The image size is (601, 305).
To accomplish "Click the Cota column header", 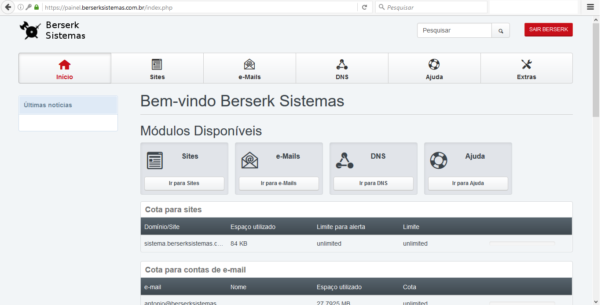I will (x=410, y=287).
